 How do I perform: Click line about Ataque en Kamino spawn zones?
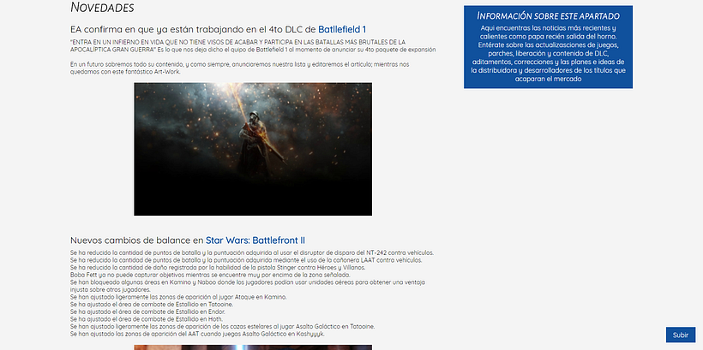click(178, 297)
